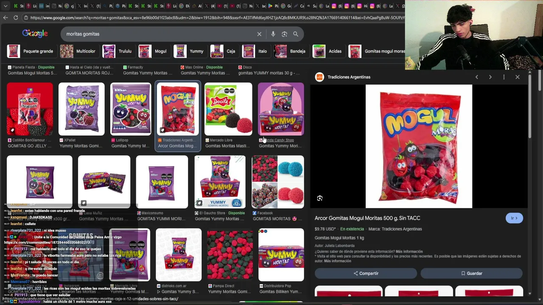The height and width of the screenshot is (305, 543).
Task: Click the Ir visit button
Action: coord(514,218)
